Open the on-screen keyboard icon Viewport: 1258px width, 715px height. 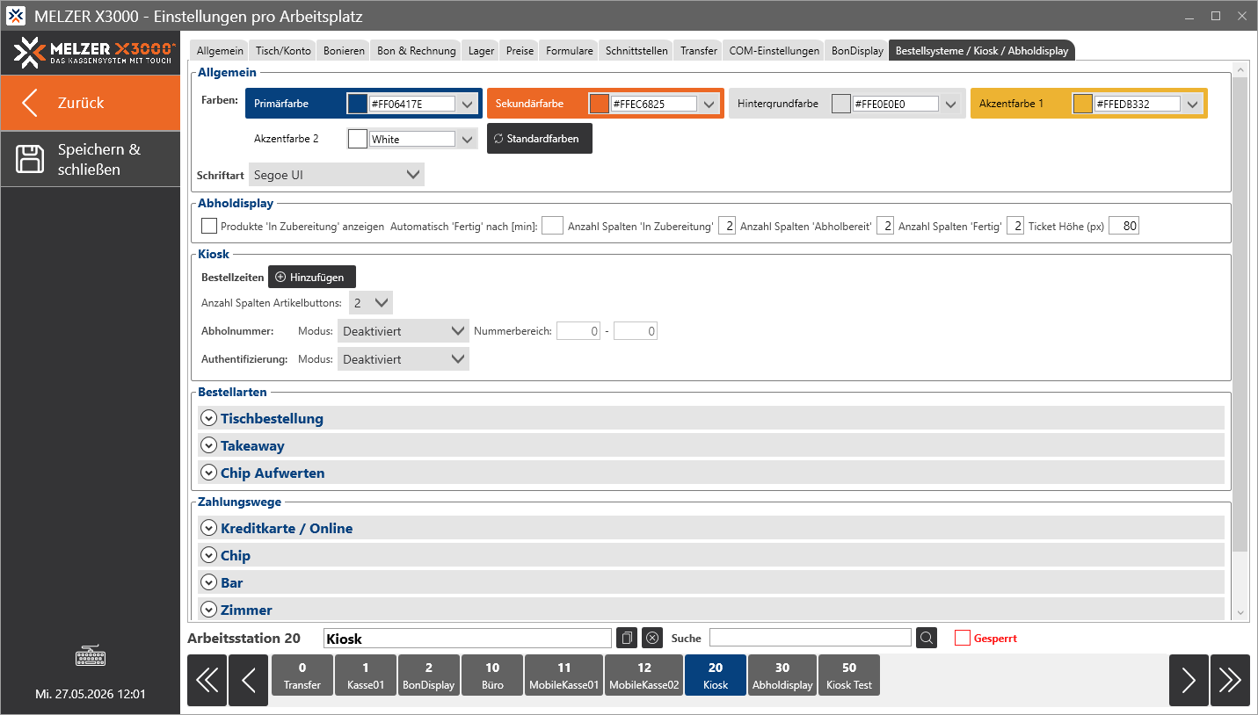point(90,658)
